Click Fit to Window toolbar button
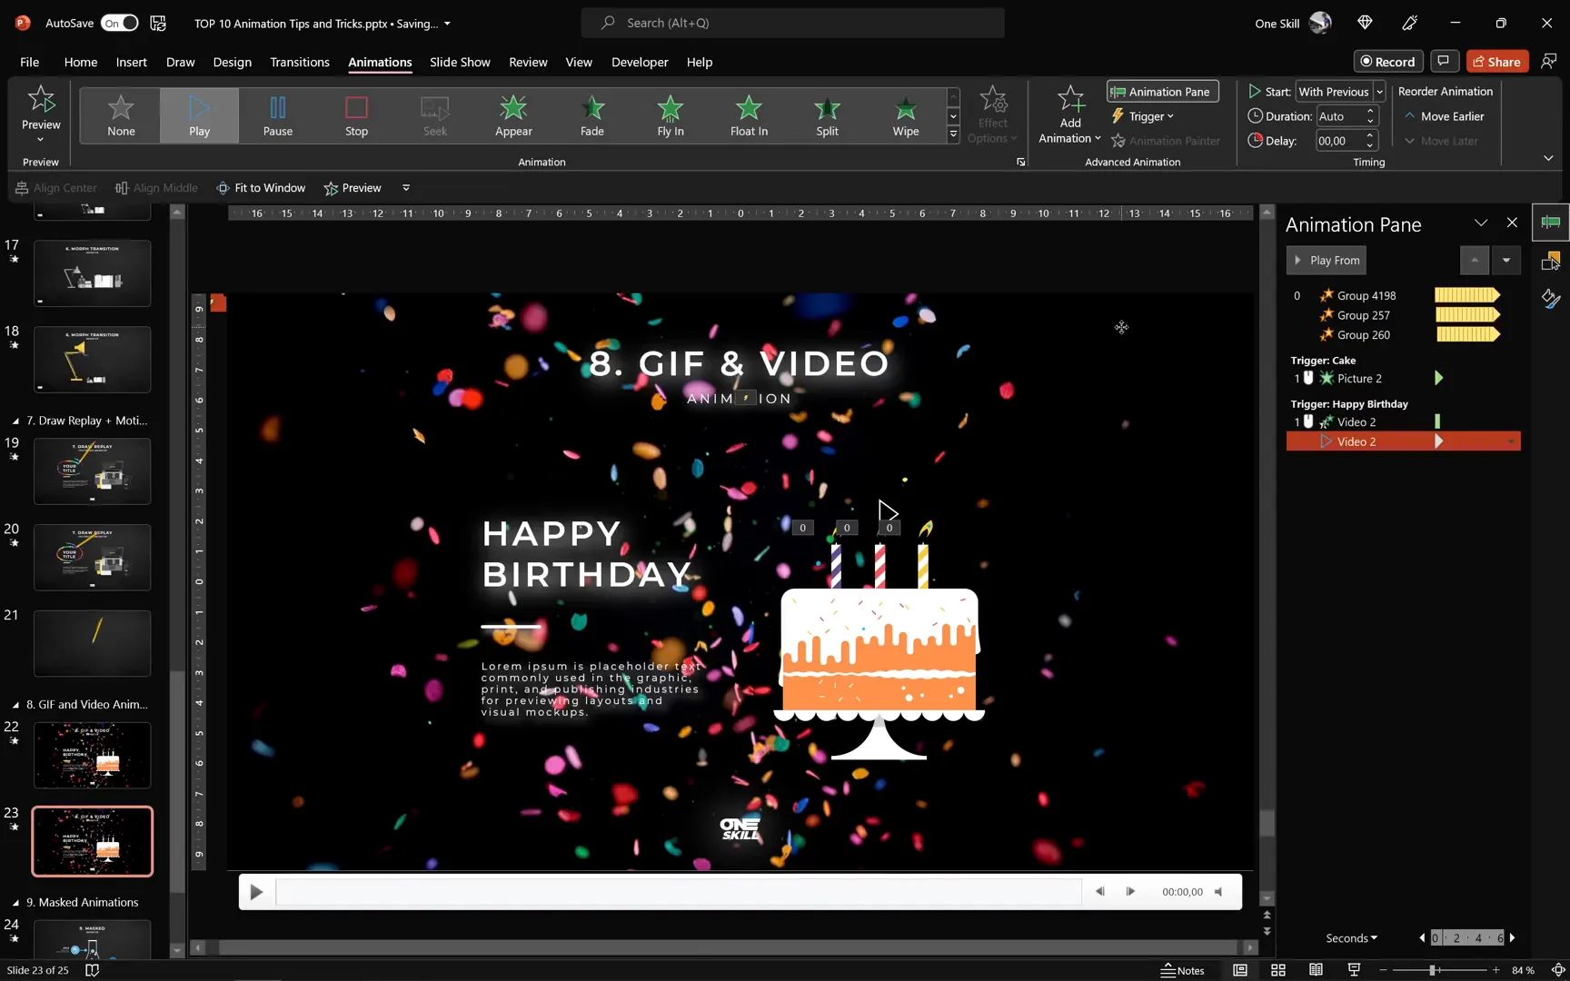1570x981 pixels. pos(261,188)
